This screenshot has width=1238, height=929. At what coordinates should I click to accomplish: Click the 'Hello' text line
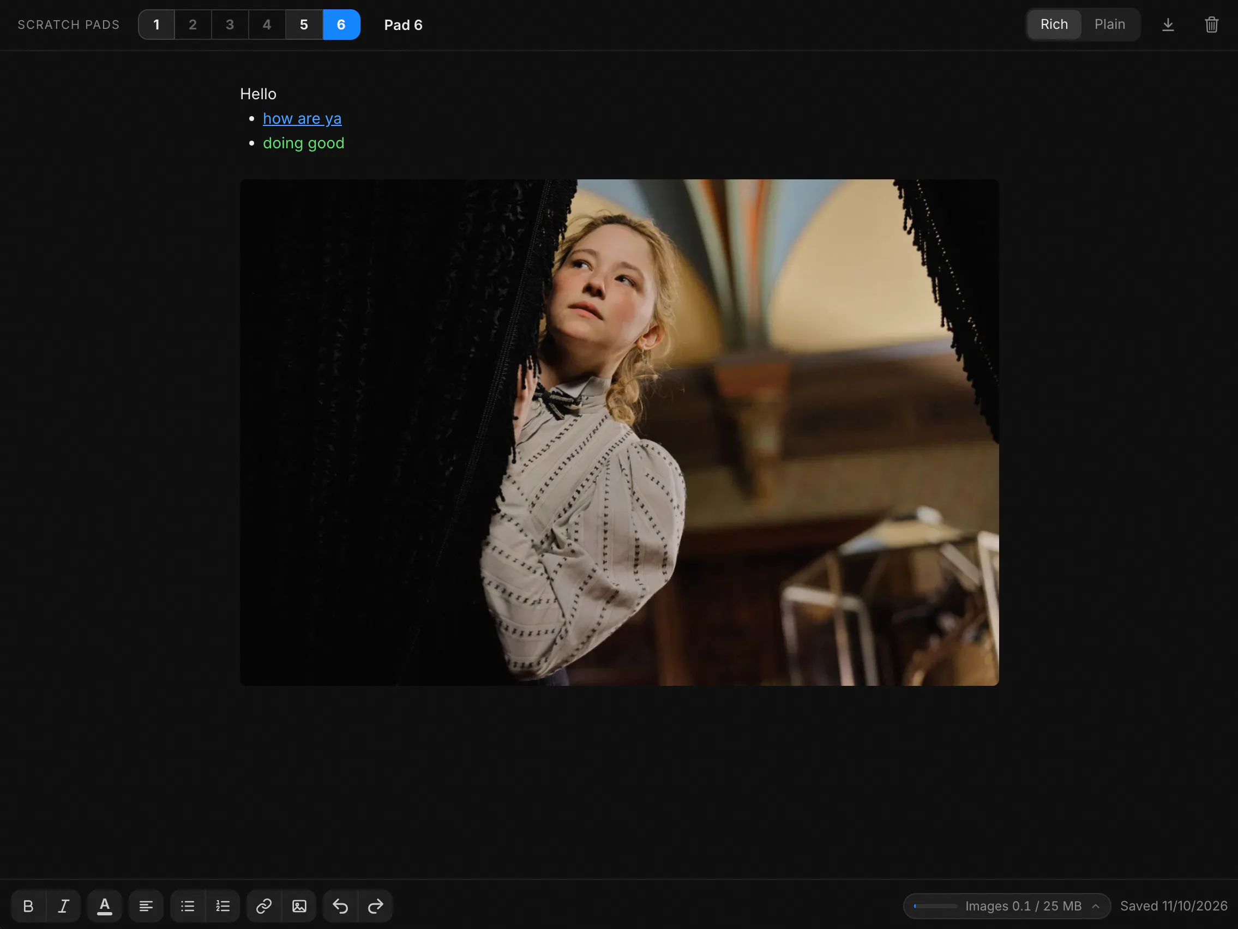point(258,94)
